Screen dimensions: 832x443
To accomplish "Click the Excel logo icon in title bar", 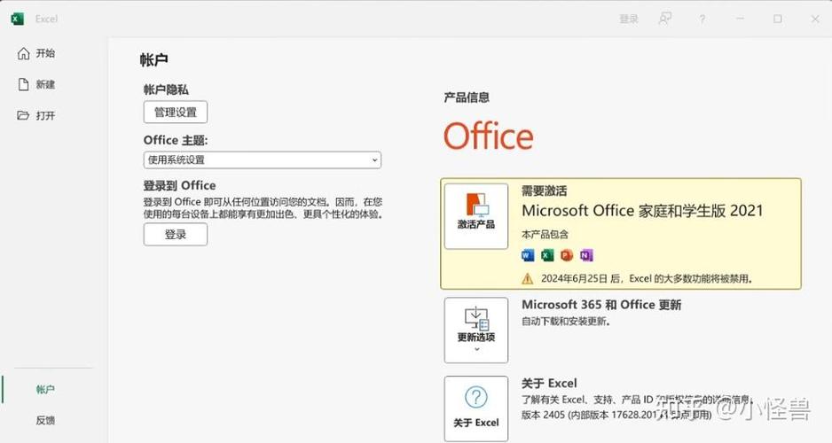I will pyautogui.click(x=17, y=19).
